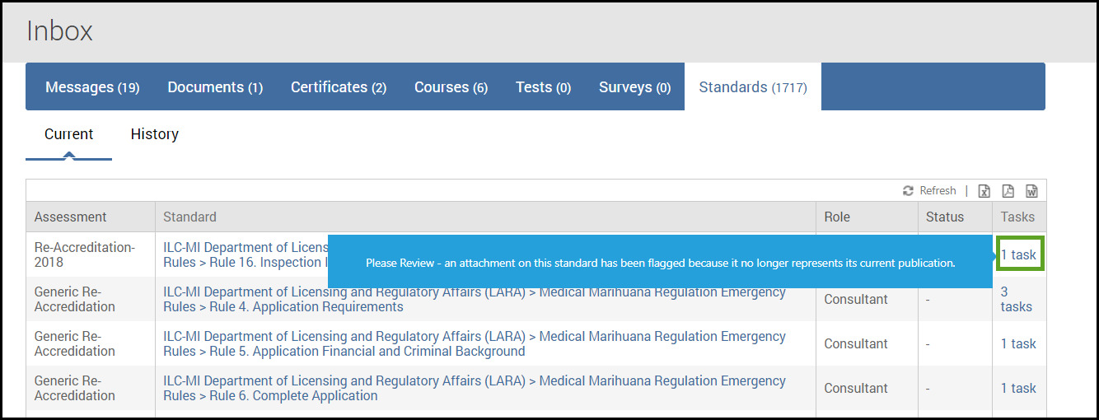The image size is (1099, 420).
Task: Select the Tests tab
Action: 543,87
